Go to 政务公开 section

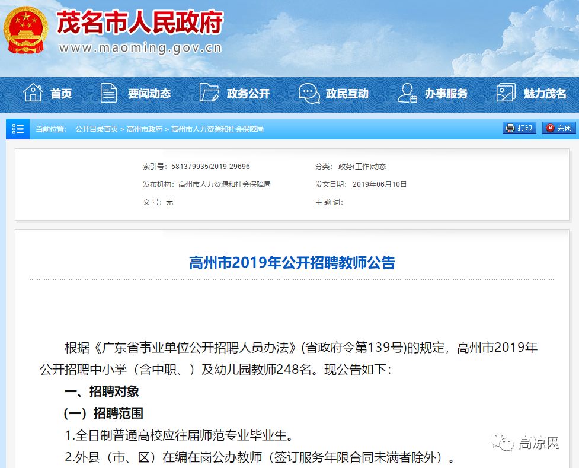pyautogui.click(x=248, y=94)
